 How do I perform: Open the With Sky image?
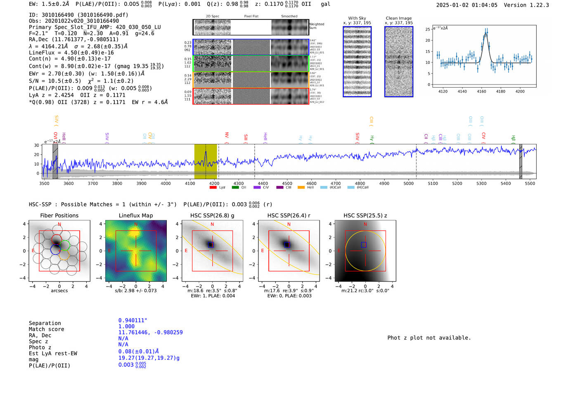357,62
